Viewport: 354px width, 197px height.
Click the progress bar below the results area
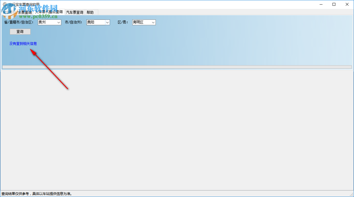coord(177,67)
